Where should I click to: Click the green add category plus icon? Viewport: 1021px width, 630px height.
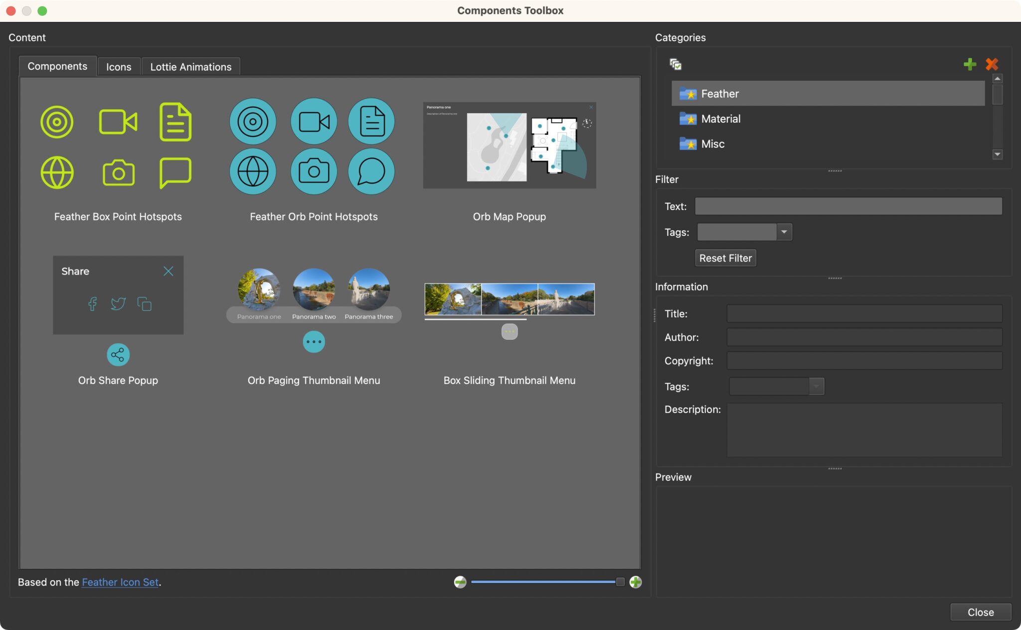click(x=970, y=64)
